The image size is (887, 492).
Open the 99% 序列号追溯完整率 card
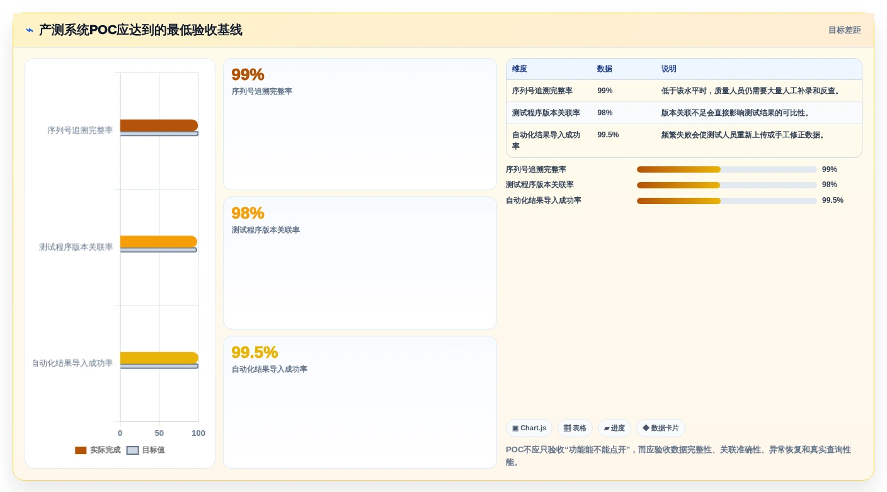[x=360, y=124]
